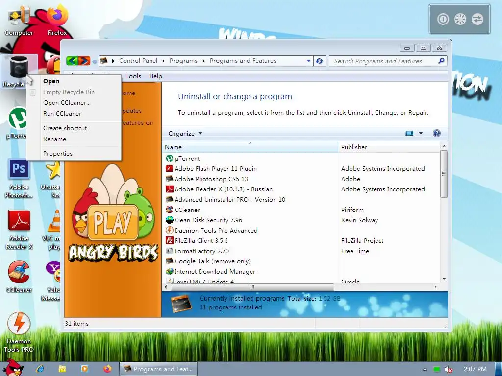Viewport: 502px width, 376px height.
Task: Click the muted volume tray icon
Action: [x=449, y=369]
